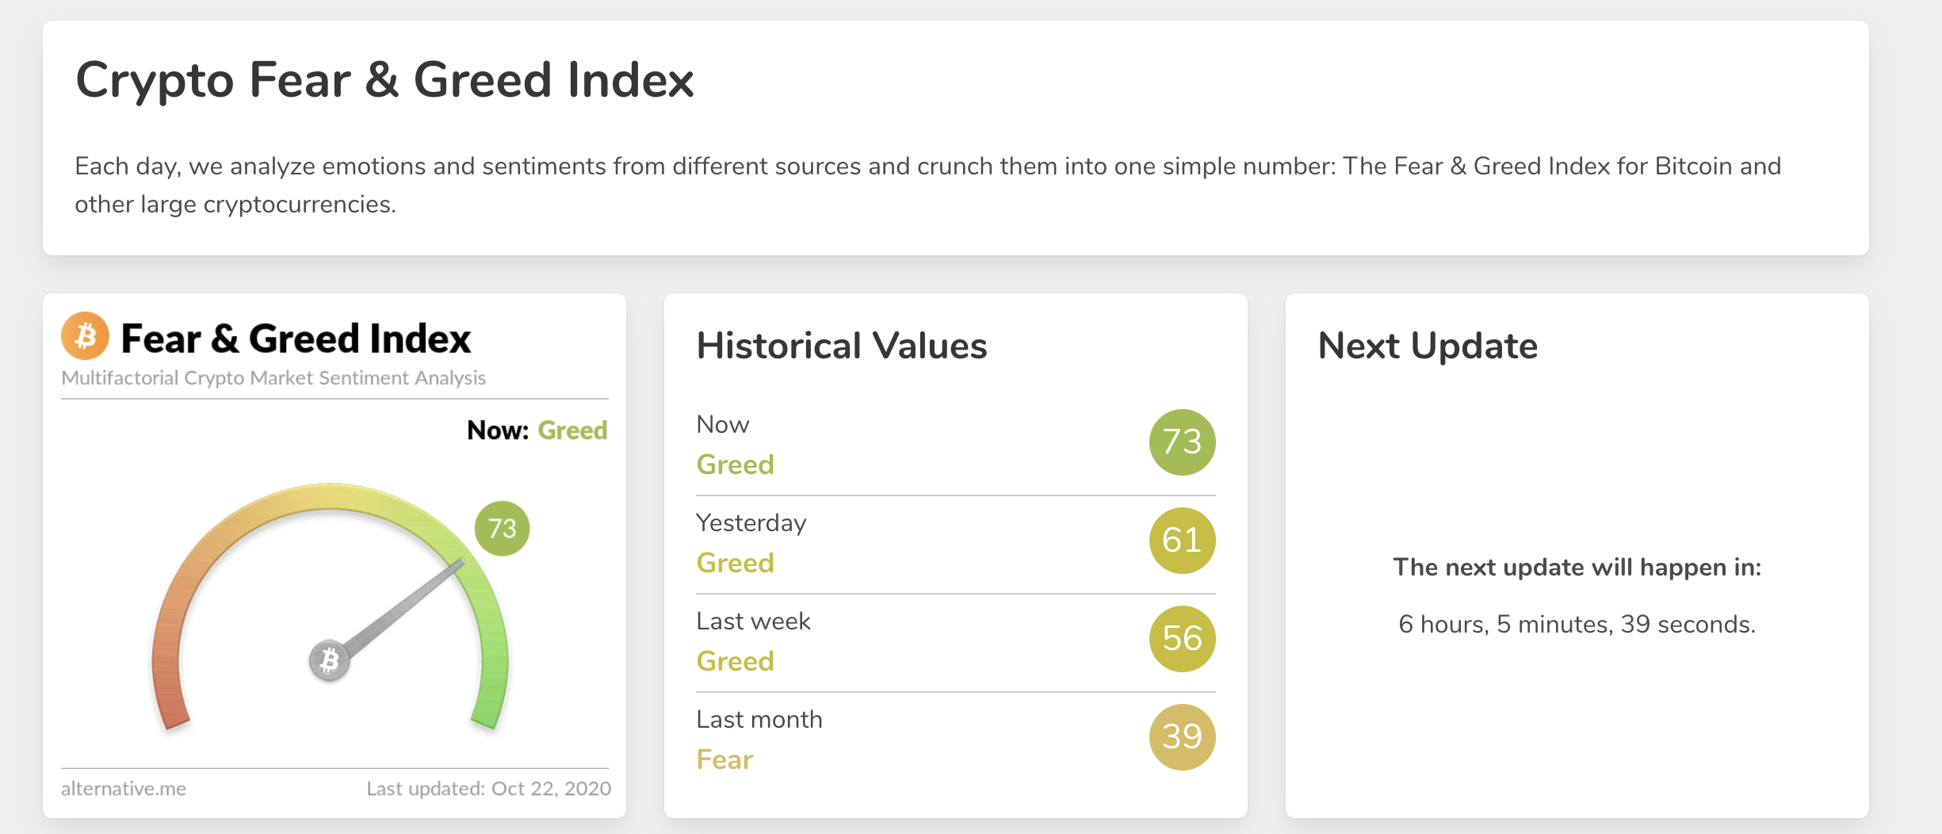
Task: Click the Yesterday value 61 circle
Action: click(x=1182, y=541)
